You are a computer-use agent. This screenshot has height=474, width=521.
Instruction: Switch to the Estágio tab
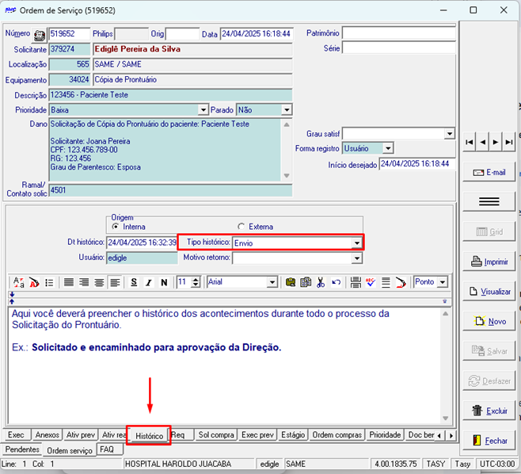click(x=293, y=434)
